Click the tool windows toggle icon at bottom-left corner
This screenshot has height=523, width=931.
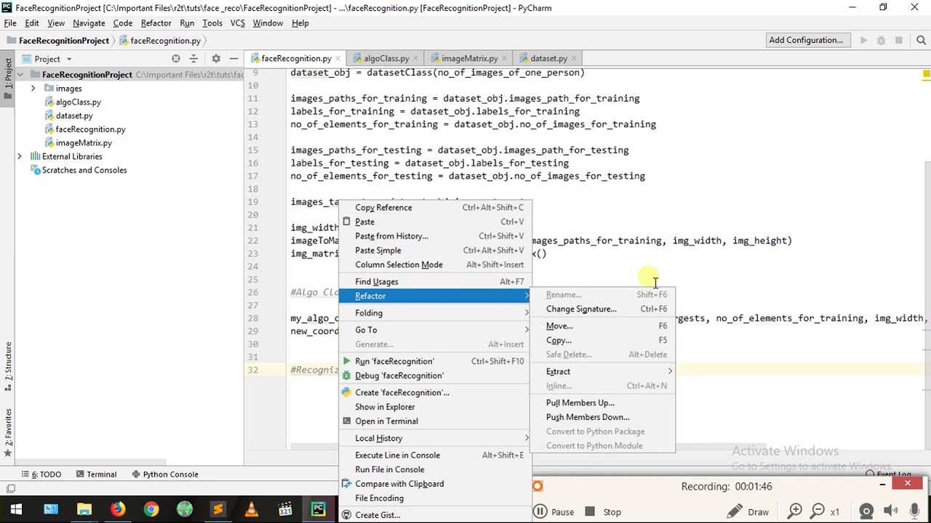point(11,489)
